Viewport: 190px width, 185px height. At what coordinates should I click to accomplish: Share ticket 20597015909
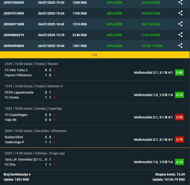(180, 13)
